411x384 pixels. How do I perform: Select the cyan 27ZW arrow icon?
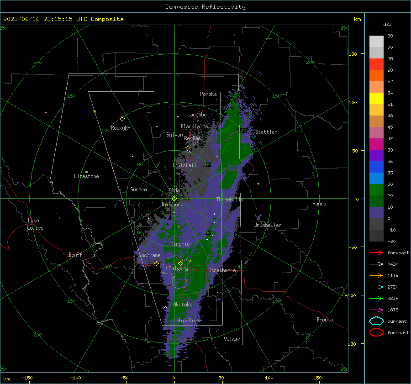pyautogui.click(x=376, y=287)
